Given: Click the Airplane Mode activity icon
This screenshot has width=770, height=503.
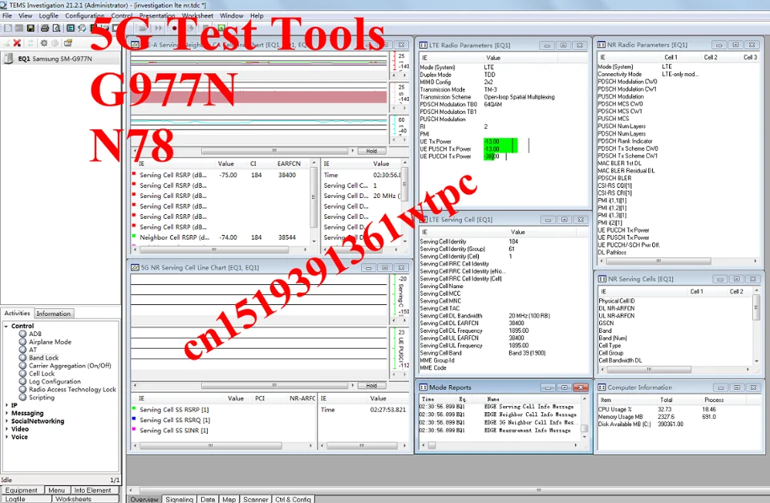Looking at the screenshot, I should point(22,342).
